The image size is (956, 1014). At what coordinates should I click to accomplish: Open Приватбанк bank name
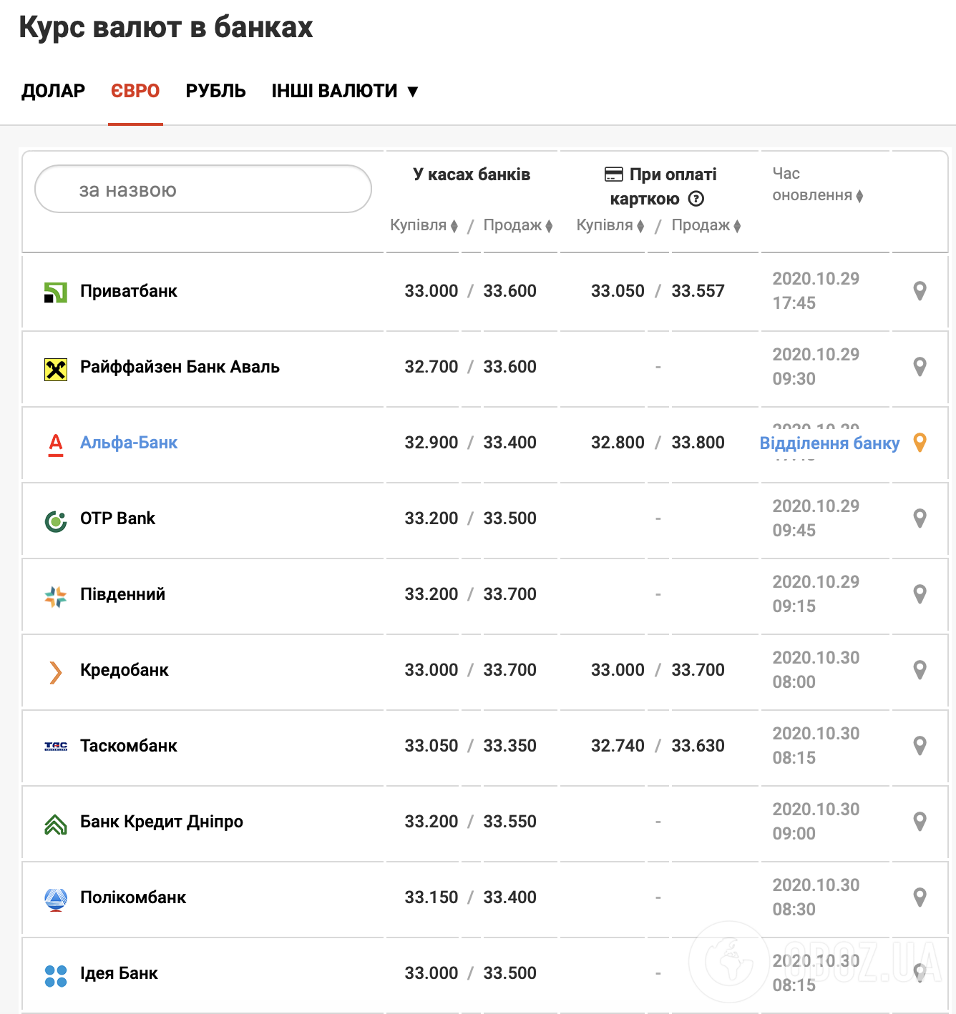pyautogui.click(x=129, y=291)
